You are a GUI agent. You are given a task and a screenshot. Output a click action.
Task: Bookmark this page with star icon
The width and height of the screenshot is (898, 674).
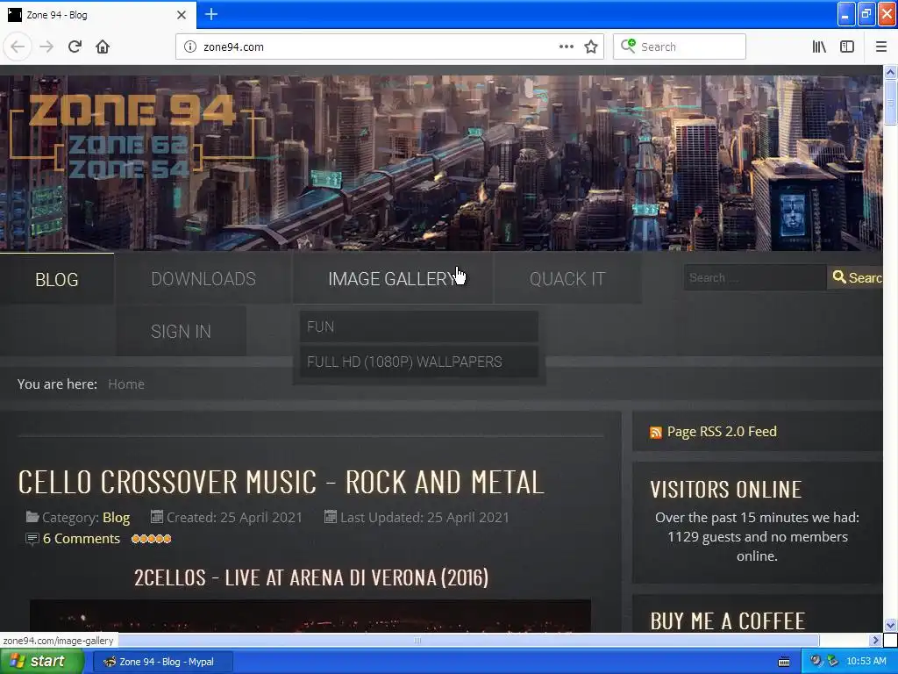591,47
